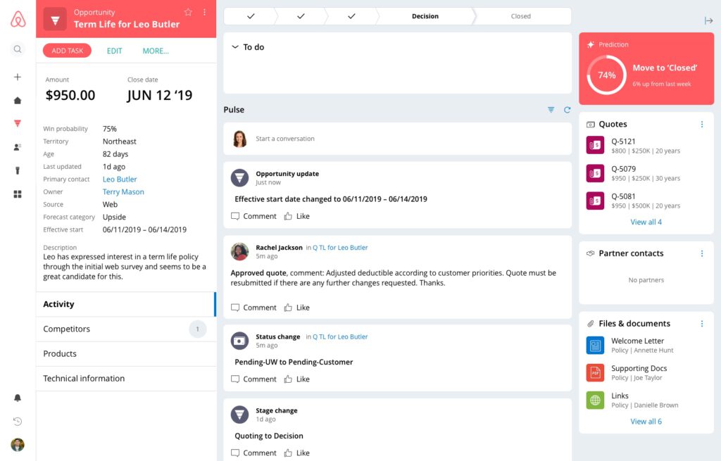
Task: Open user profile avatar in sidebar
Action: coord(18,444)
